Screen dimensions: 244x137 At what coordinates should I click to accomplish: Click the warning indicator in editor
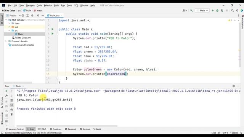coord(230,20)
